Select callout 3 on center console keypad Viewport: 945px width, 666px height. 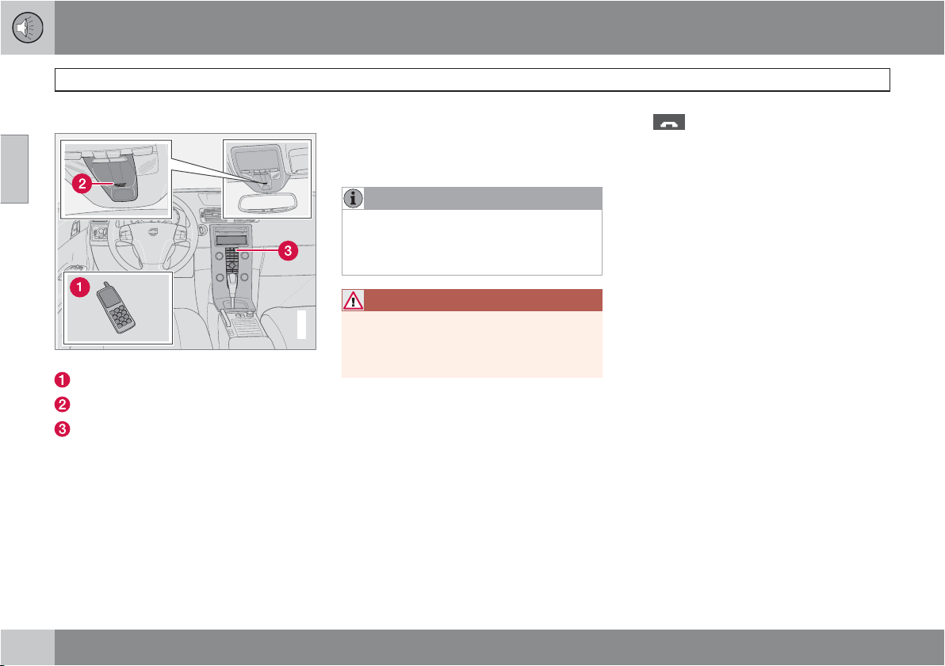pos(288,250)
